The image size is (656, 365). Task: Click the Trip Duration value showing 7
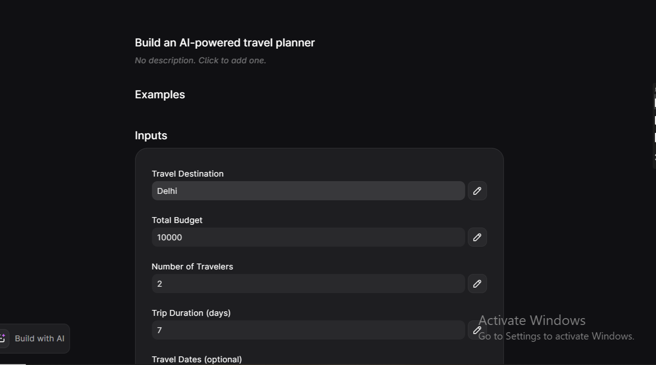pos(308,330)
